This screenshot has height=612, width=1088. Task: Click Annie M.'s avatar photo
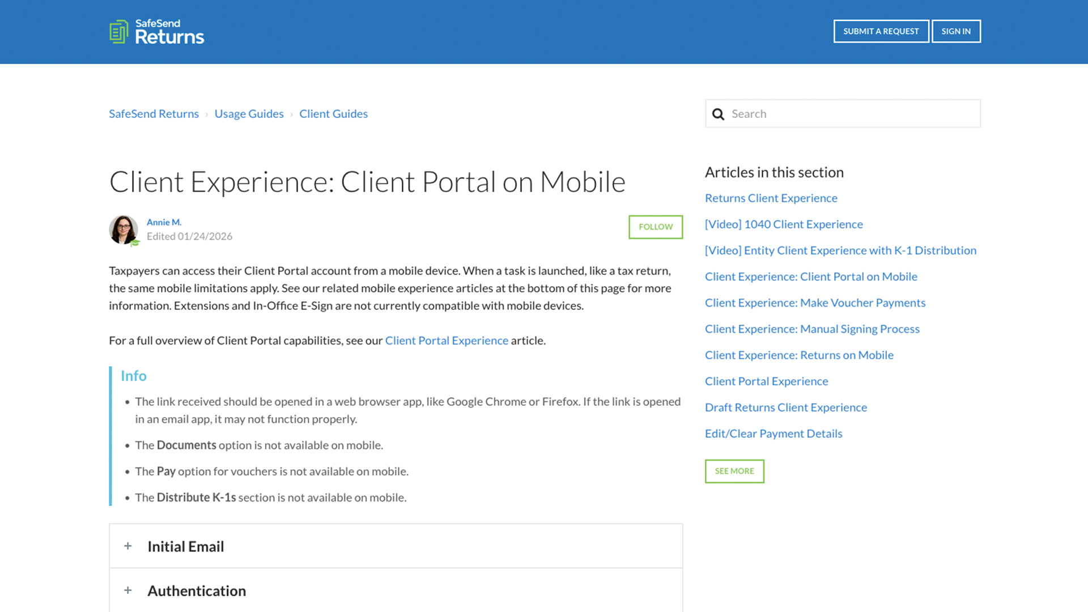123,229
